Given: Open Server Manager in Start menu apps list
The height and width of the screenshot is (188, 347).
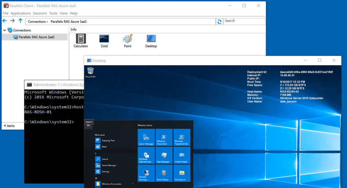Looking at the screenshot, I should click(x=106, y=165).
